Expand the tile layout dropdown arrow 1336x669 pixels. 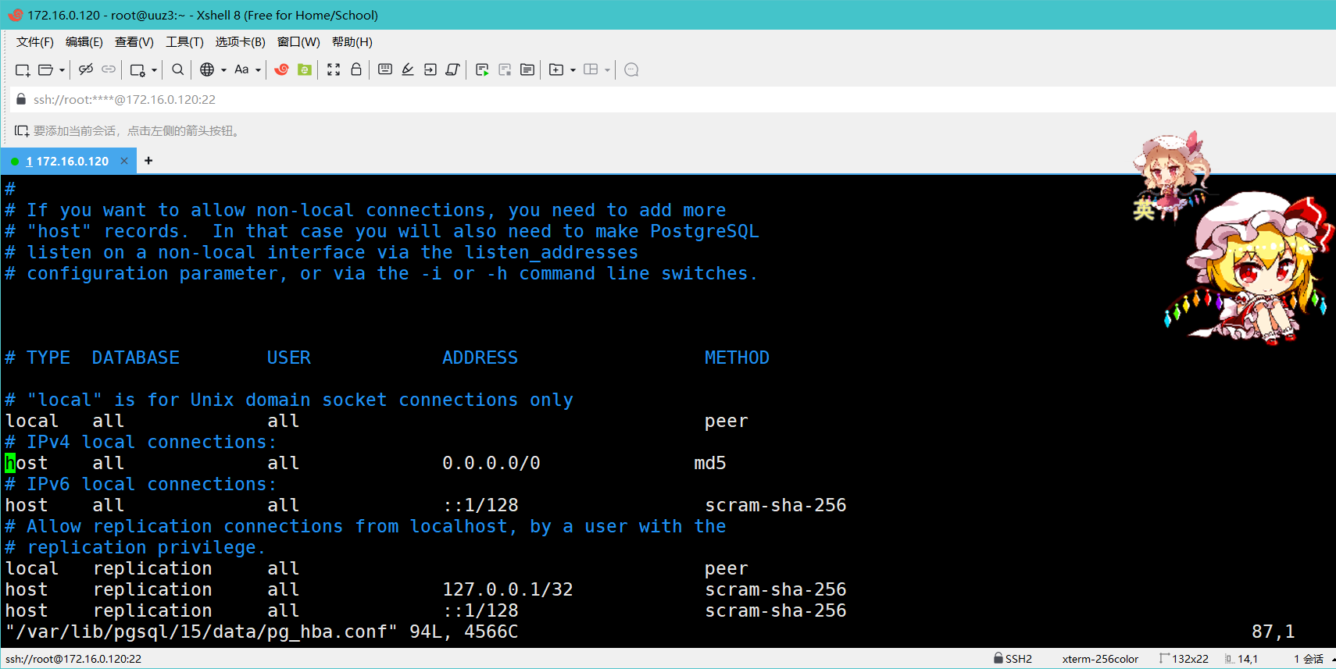coord(607,70)
